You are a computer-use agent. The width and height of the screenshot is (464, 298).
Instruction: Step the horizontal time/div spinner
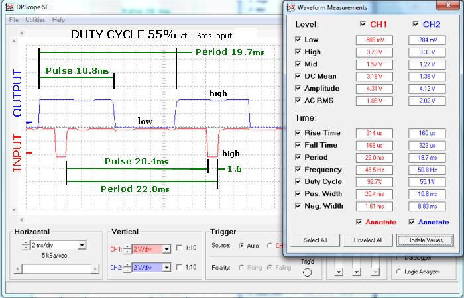tap(26, 245)
